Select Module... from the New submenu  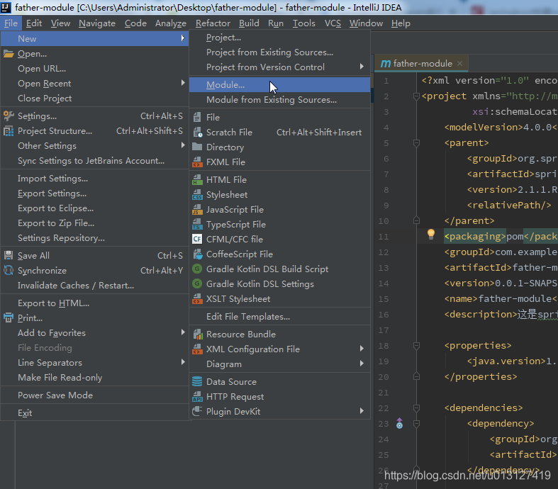[x=280, y=84]
